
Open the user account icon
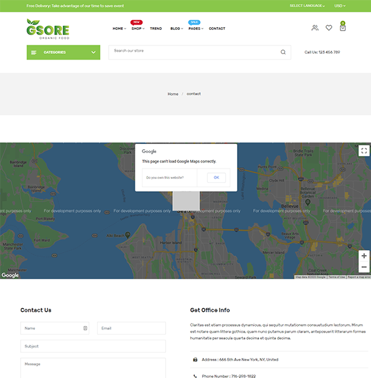point(315,28)
